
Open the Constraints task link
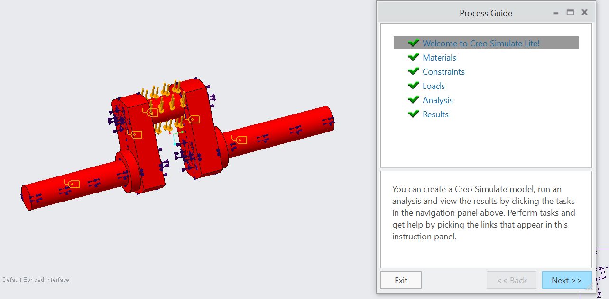pos(443,72)
